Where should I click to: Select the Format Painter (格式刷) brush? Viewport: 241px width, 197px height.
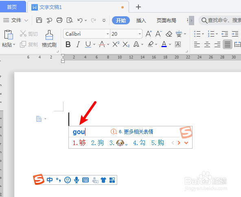[49, 35]
